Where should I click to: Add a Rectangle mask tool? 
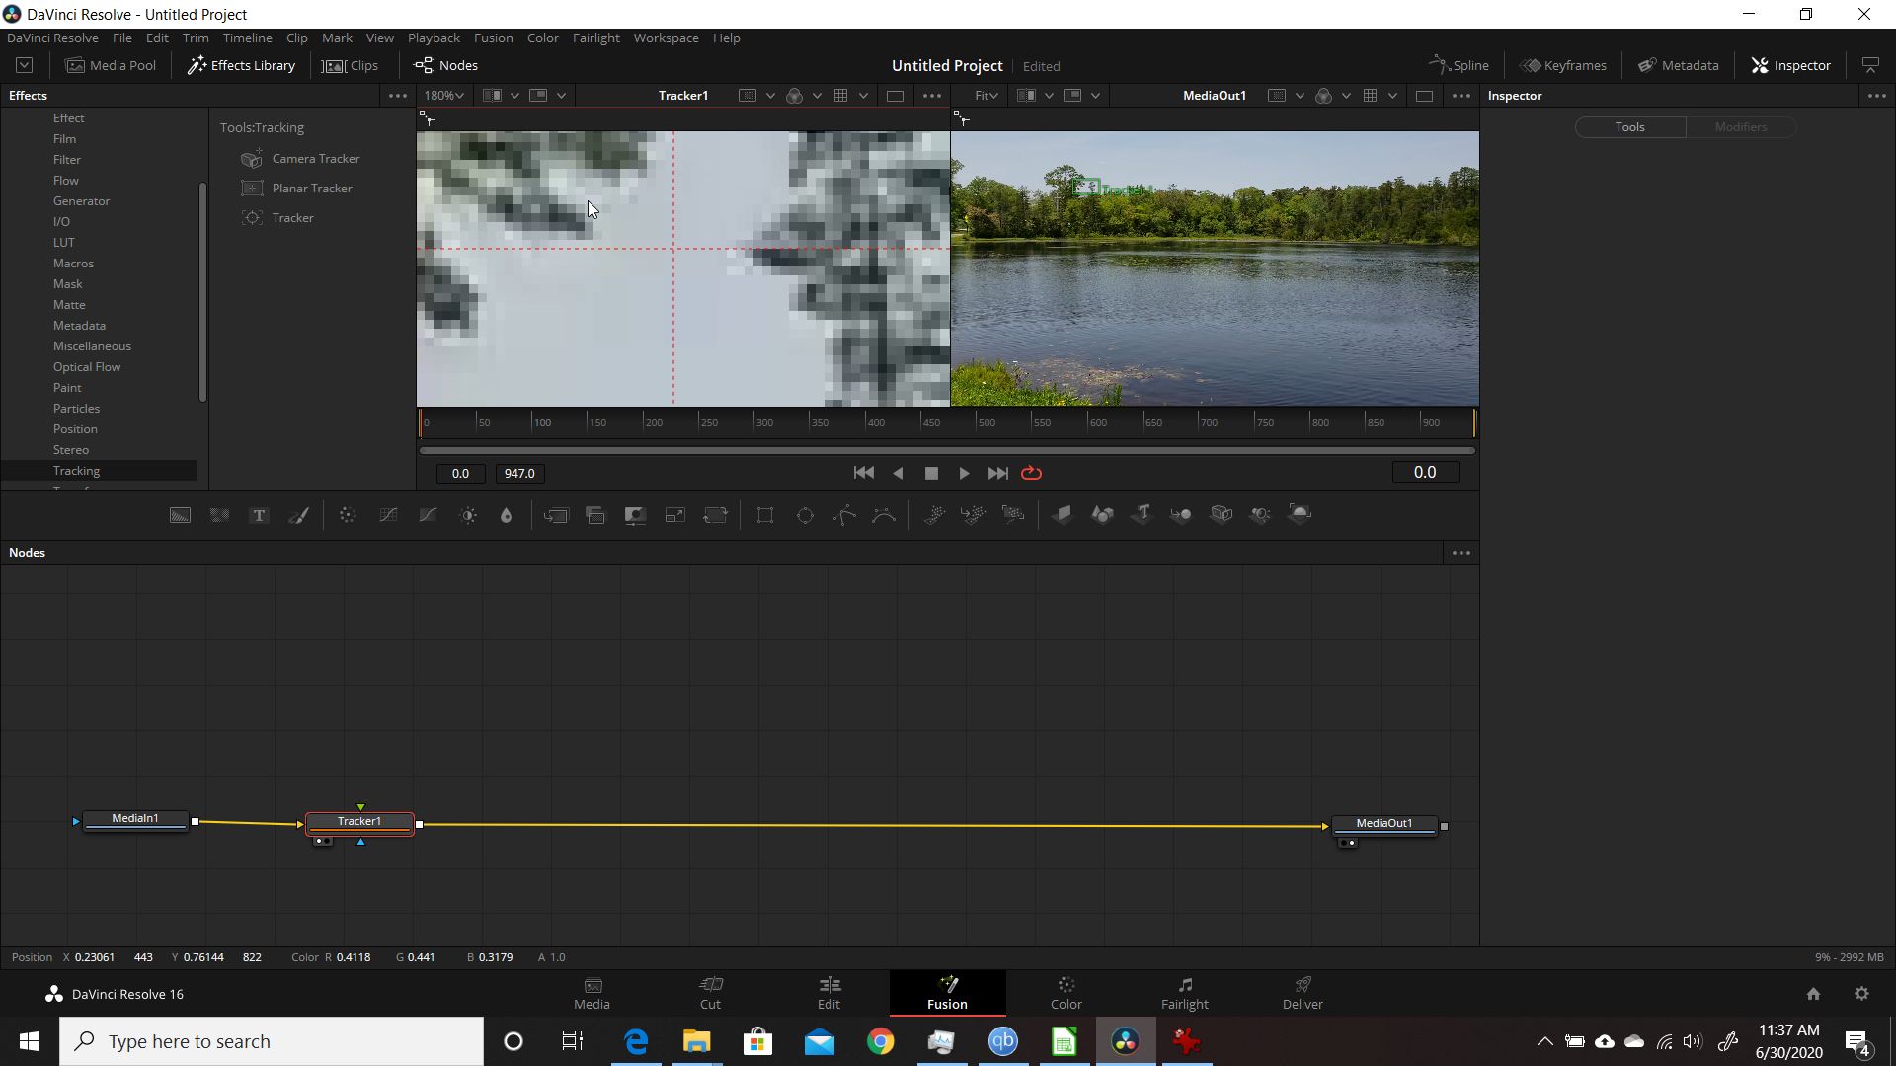765,515
